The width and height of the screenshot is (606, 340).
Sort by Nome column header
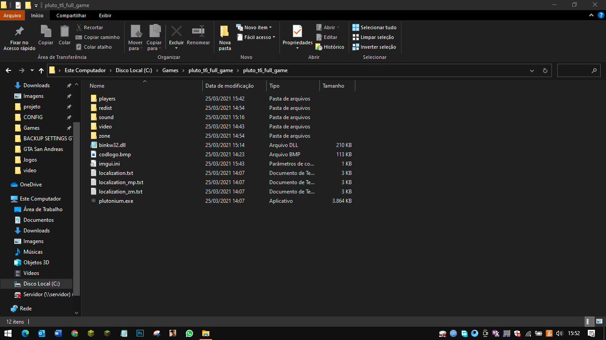click(x=97, y=86)
